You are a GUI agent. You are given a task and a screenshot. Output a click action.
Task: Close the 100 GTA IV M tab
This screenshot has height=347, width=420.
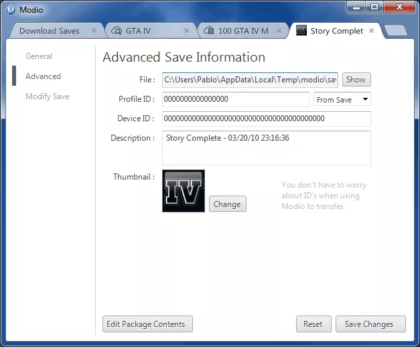click(x=279, y=31)
